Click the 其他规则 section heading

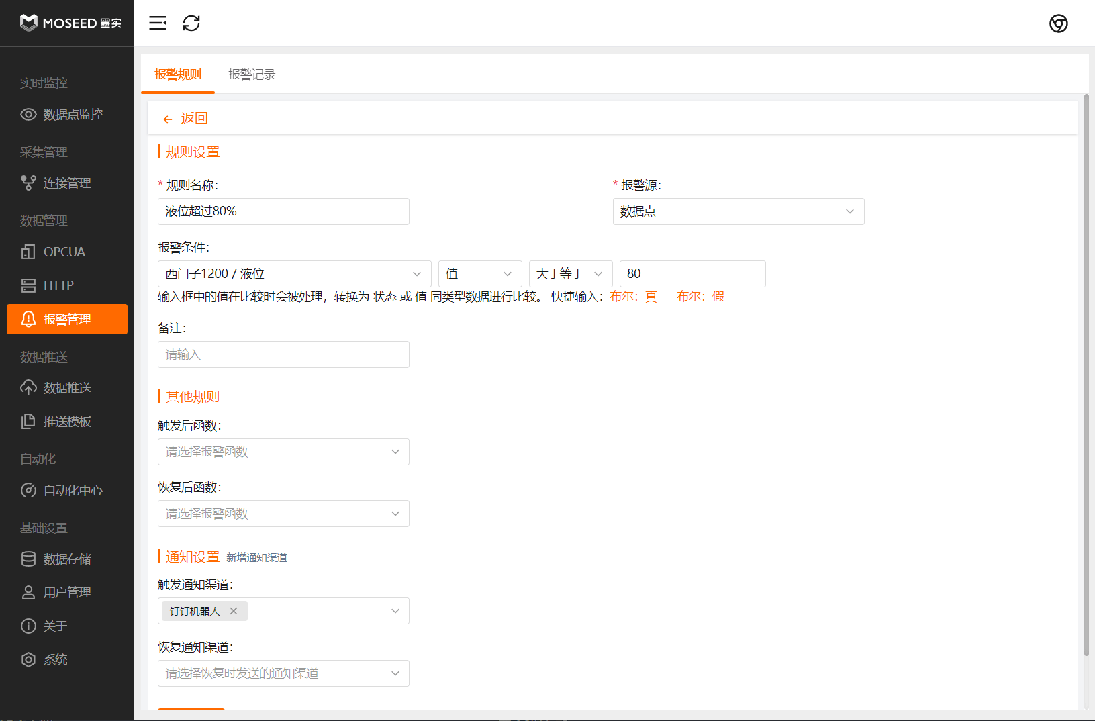[193, 397]
